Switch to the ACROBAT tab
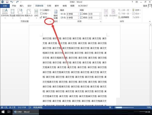The image size is (152, 115). click(83, 6)
